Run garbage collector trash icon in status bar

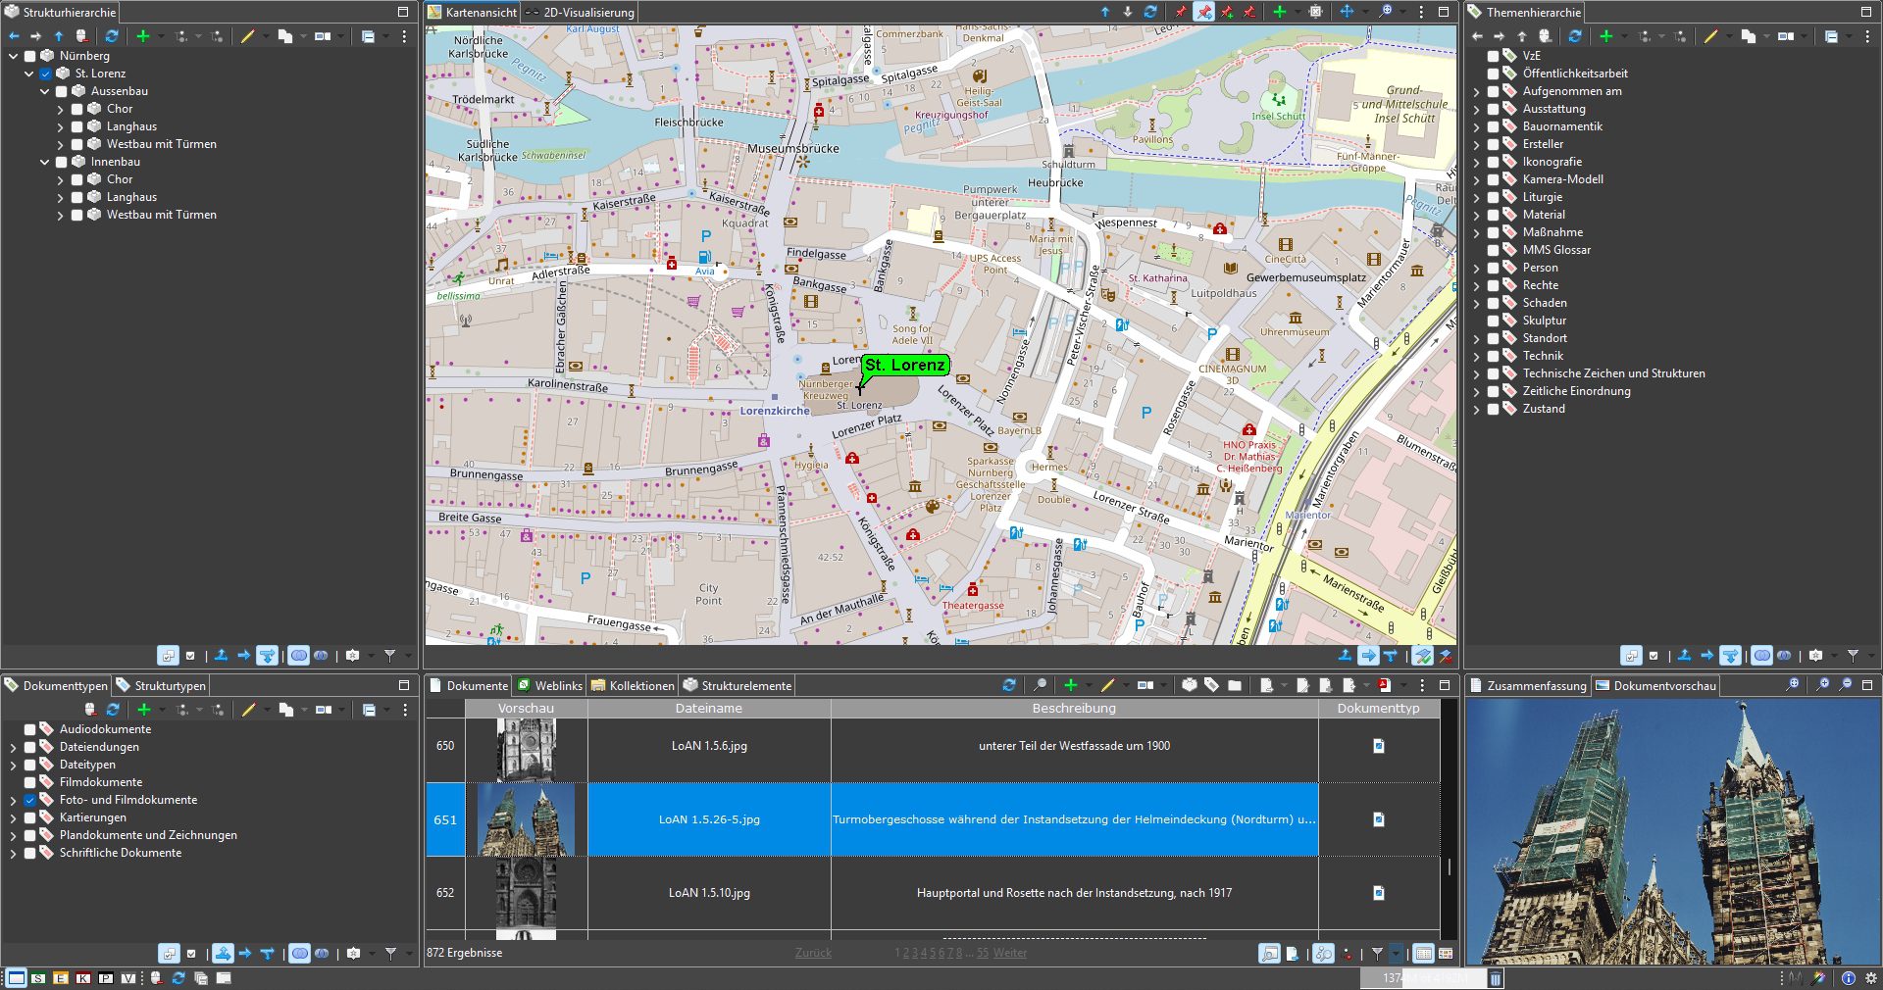point(1496,978)
